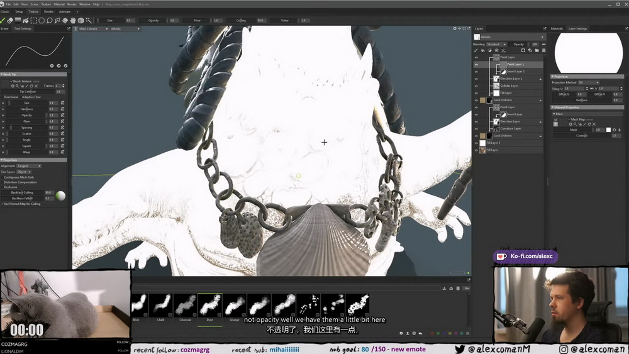The width and height of the screenshot is (629, 354).
Task: Click the Tiling U value field
Action: tap(576, 88)
